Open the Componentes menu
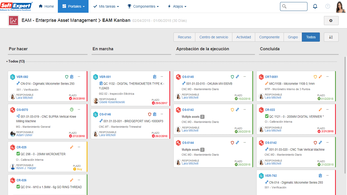The width and height of the screenshot is (347, 195). 143,6
